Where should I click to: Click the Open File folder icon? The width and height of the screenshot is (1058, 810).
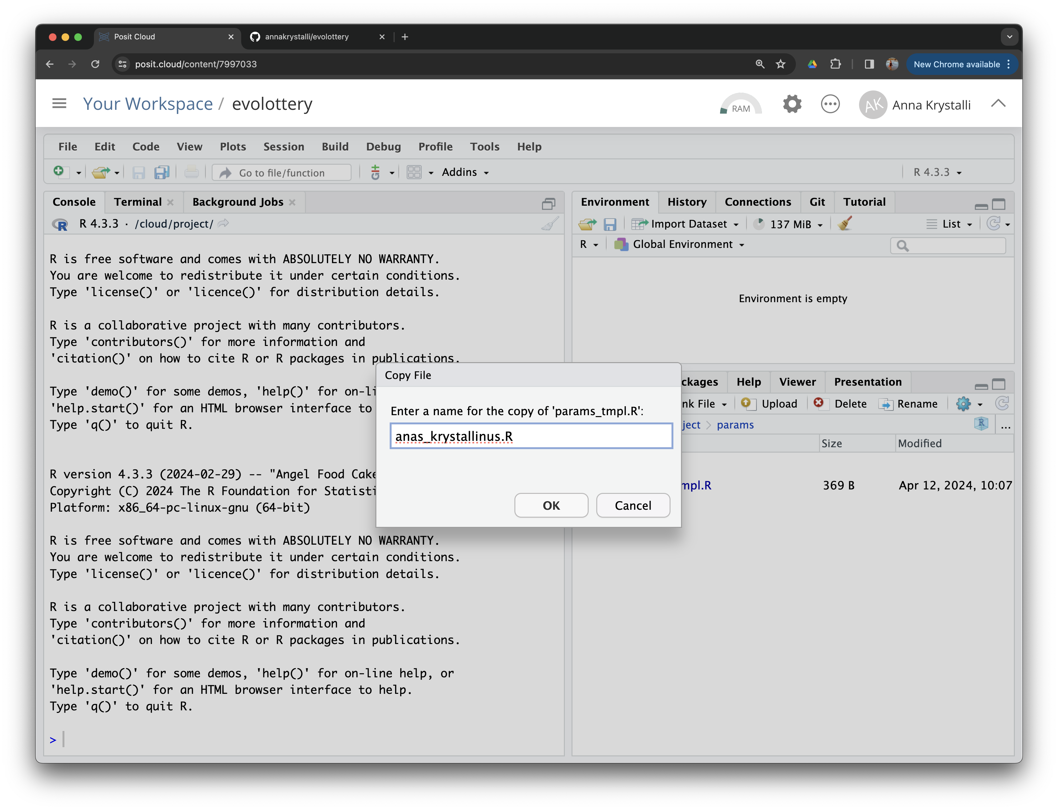pyautogui.click(x=101, y=172)
